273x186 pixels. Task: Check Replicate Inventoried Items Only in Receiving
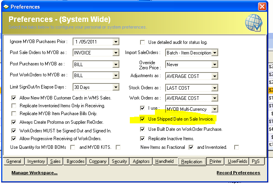coord(15,106)
